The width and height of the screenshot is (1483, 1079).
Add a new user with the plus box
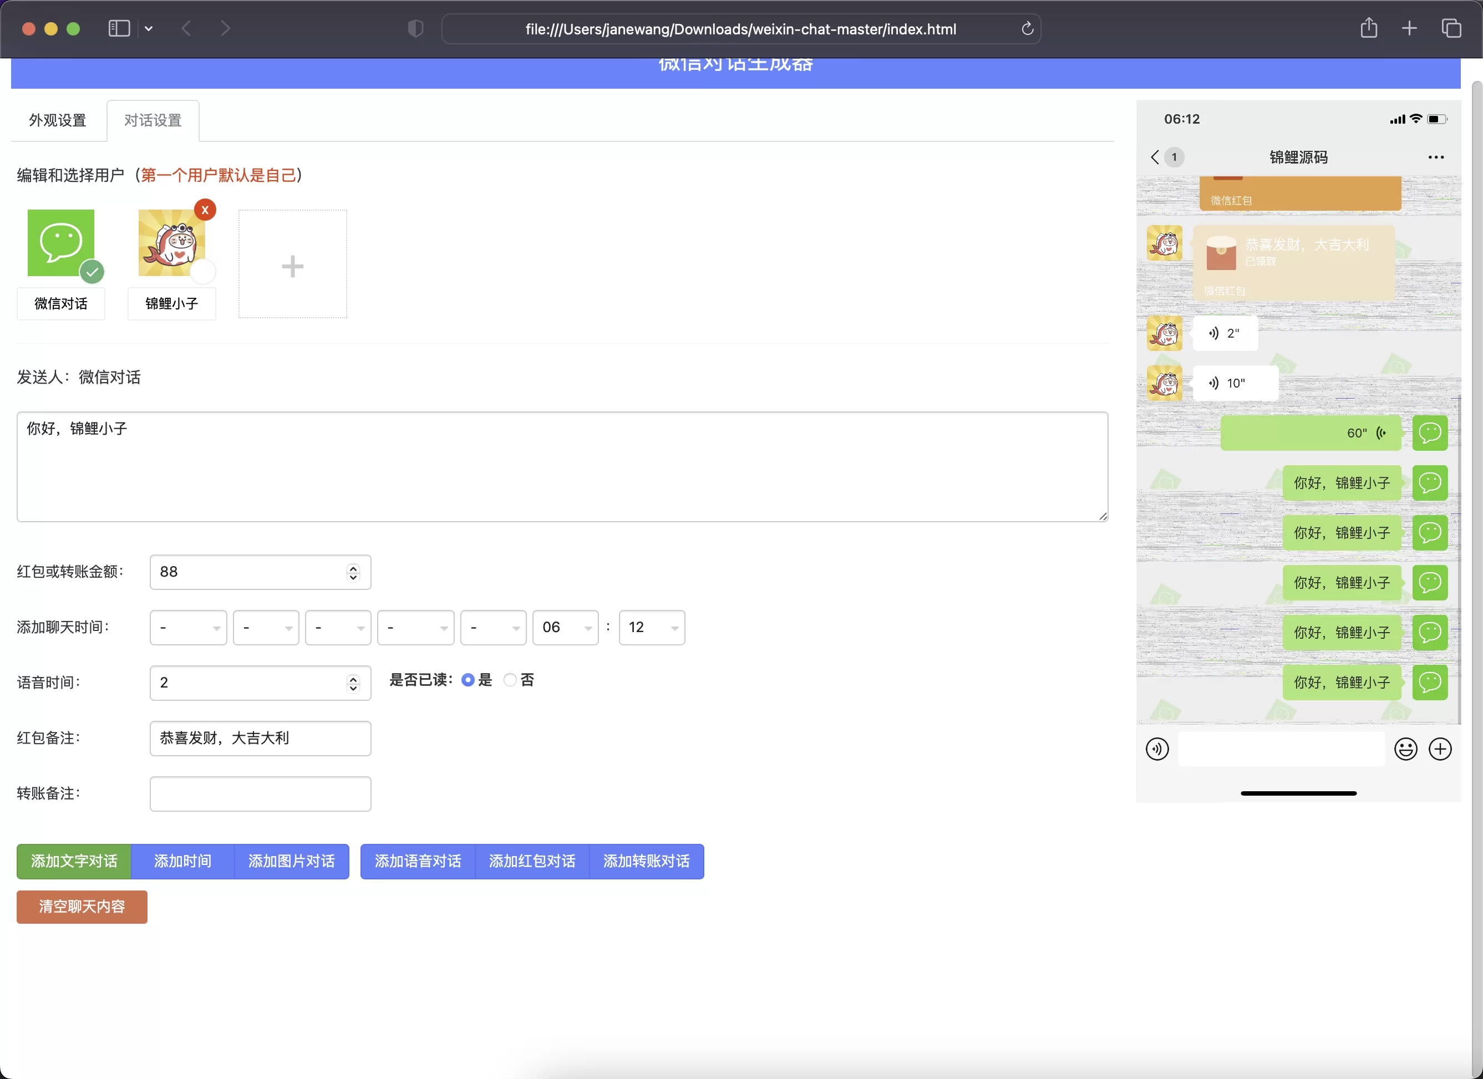click(x=292, y=264)
